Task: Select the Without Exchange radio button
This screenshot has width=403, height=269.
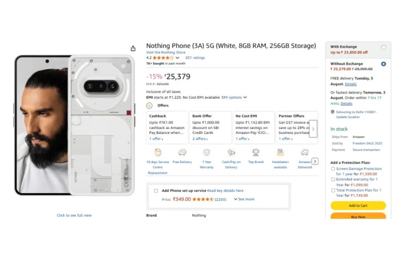Action: coord(383,64)
